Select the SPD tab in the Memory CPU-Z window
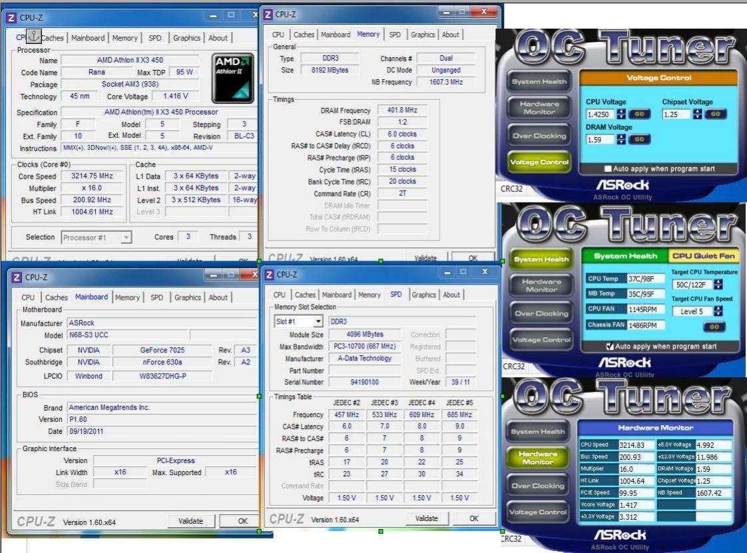The width and height of the screenshot is (747, 553). pos(394,35)
